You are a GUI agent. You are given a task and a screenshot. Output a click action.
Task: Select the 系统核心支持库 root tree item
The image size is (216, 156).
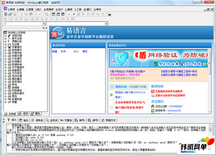coord(16,33)
